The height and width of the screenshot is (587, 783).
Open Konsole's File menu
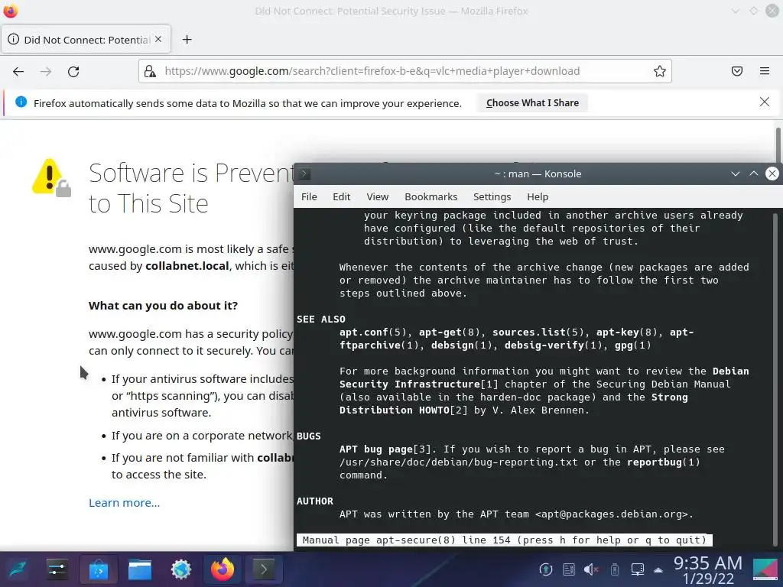309,196
